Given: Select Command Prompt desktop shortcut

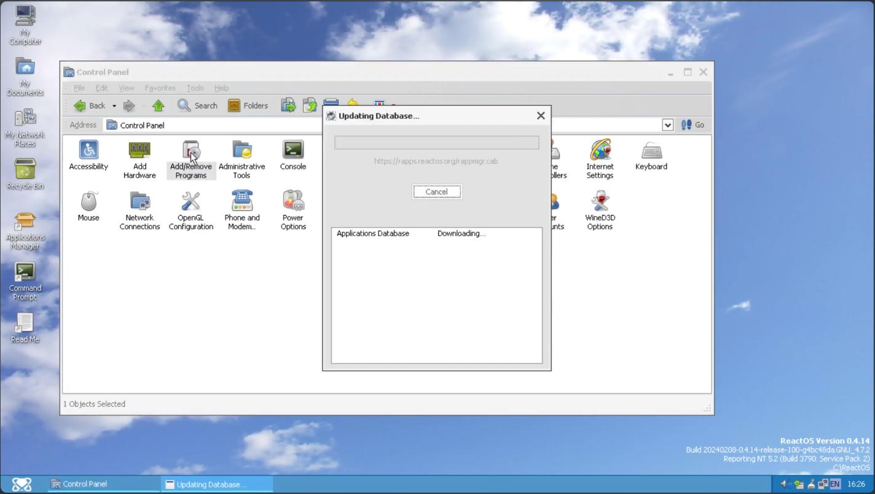Looking at the screenshot, I should pos(25,281).
